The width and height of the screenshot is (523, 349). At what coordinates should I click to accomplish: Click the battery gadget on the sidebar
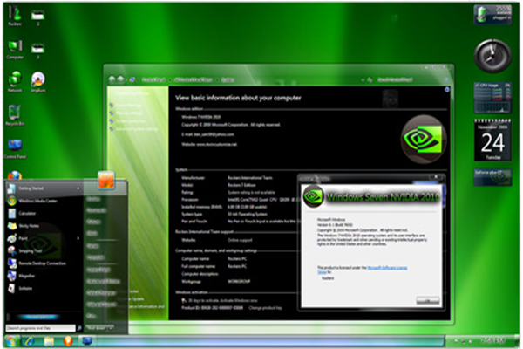click(492, 14)
